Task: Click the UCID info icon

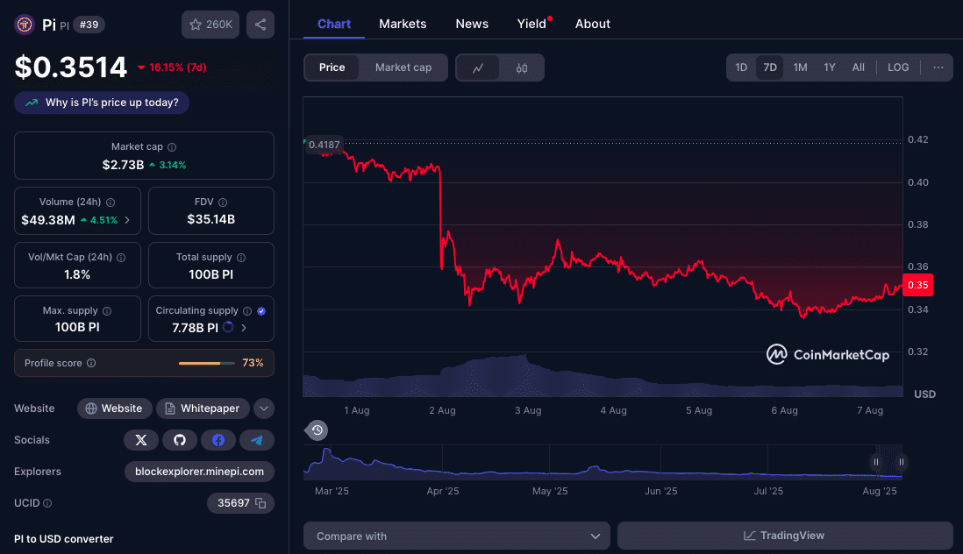Action: pos(47,503)
